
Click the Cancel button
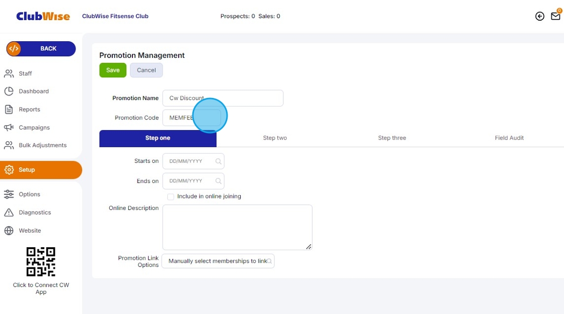(147, 70)
